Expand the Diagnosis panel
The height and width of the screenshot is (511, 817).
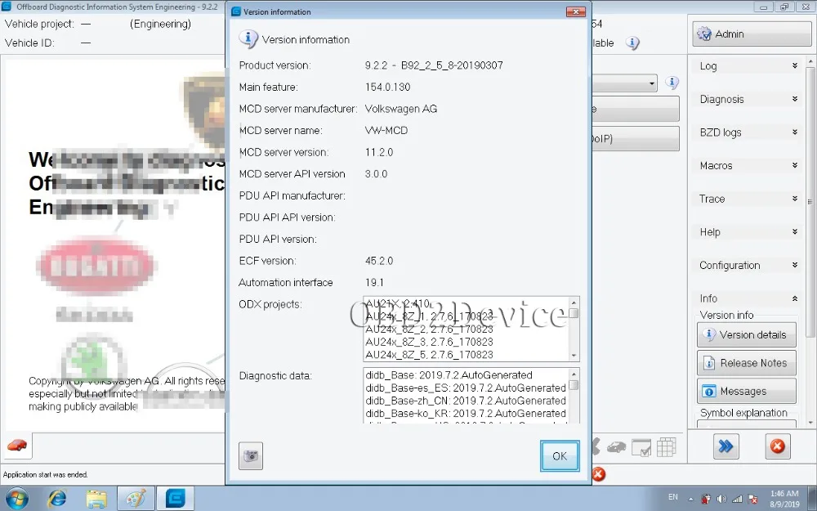(x=747, y=99)
